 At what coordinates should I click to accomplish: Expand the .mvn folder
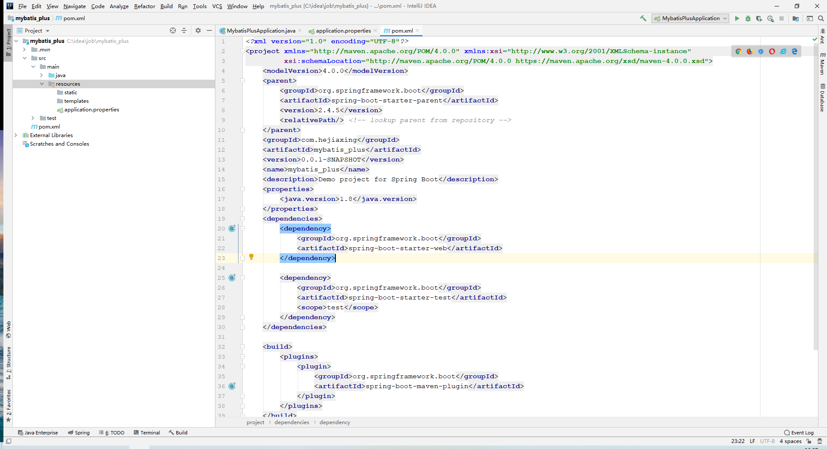[24, 50]
